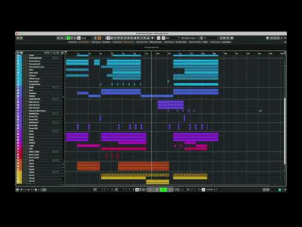The height and width of the screenshot is (227, 302).
Task: Open the 1/1 quantize preset dropdown
Action: (x=211, y=38)
